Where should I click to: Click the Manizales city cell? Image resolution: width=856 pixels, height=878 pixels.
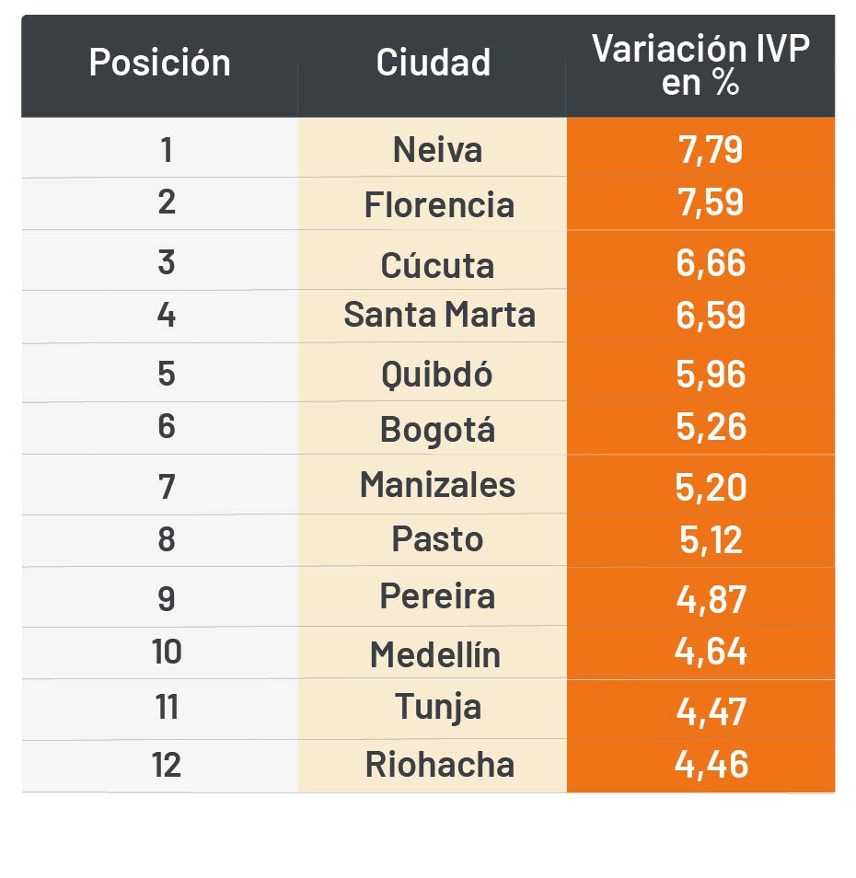coord(437,484)
